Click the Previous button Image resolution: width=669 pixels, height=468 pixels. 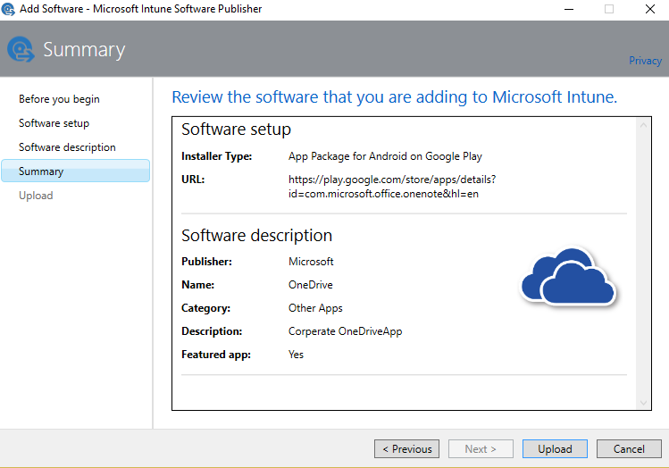[406, 449]
